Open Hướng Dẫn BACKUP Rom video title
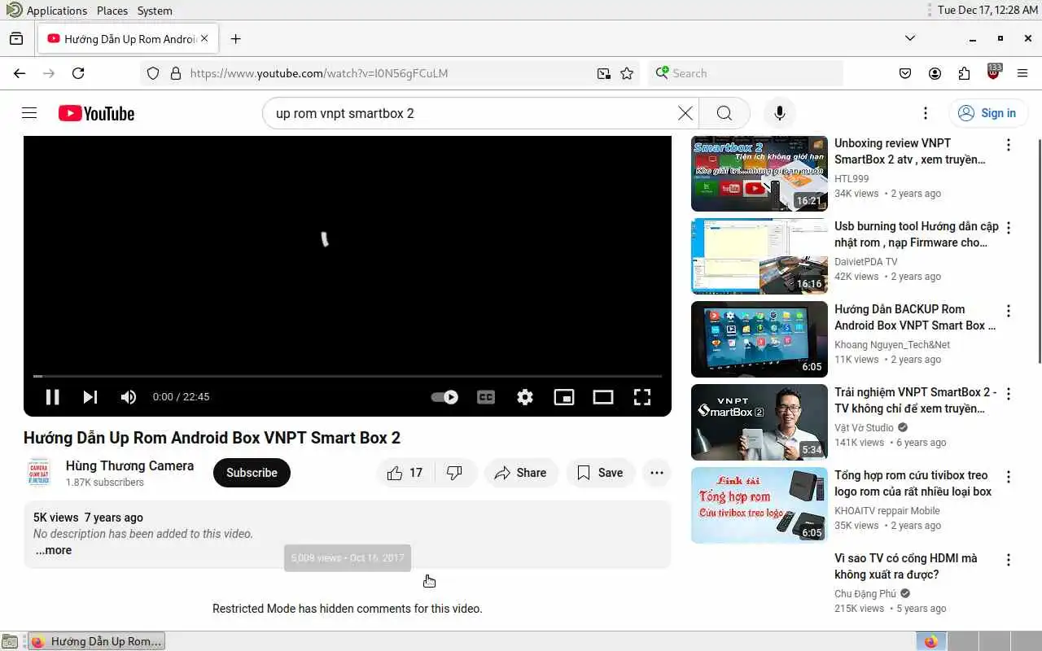1042x651 pixels. point(915,317)
